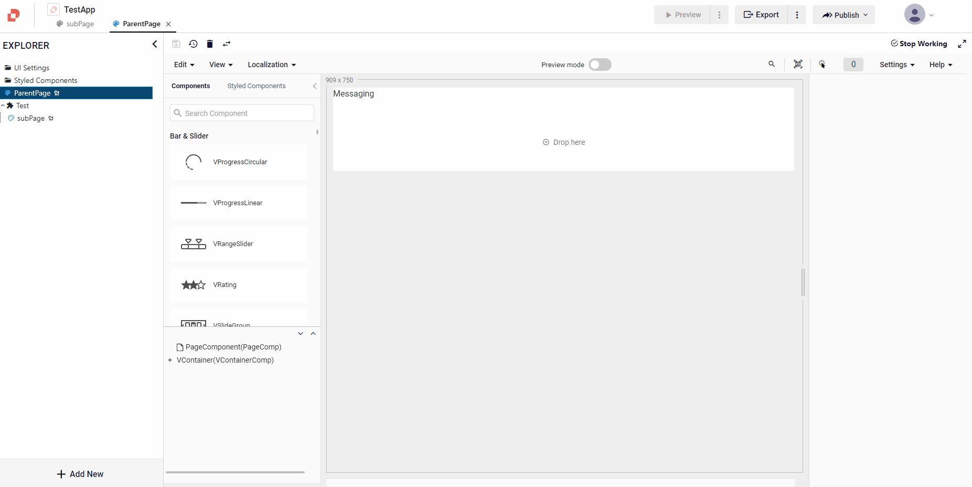Viewport: 972px width, 487px height.
Task: Click the swap arrows icon in toolbar
Action: click(227, 44)
